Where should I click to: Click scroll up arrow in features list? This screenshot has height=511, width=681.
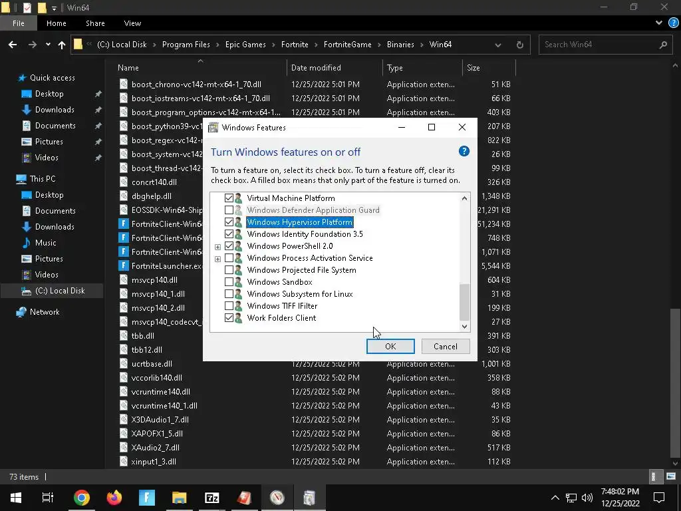point(464,198)
